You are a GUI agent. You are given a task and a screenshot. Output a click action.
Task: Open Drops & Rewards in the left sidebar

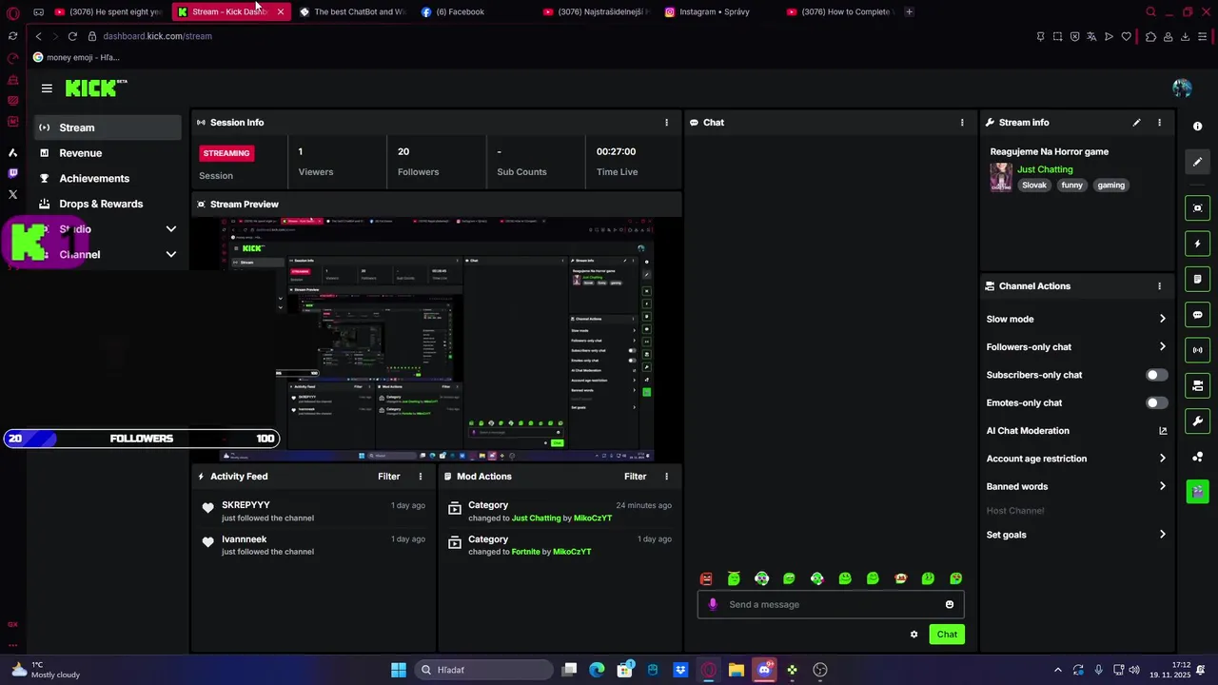pyautogui.click(x=108, y=205)
